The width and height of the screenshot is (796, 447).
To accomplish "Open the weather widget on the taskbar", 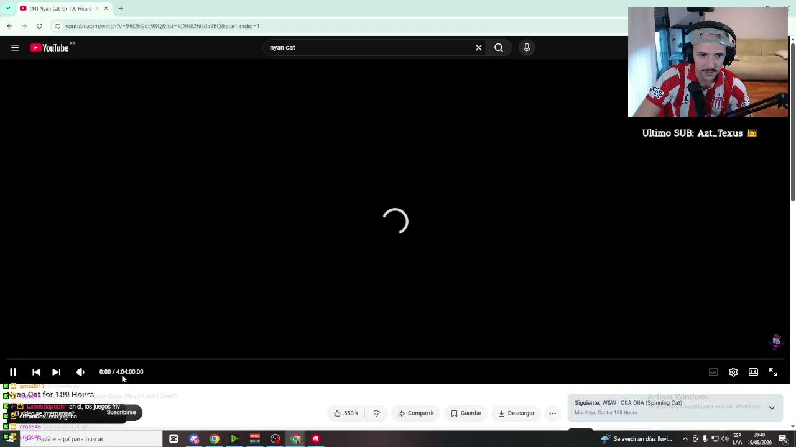I will click(x=636, y=439).
